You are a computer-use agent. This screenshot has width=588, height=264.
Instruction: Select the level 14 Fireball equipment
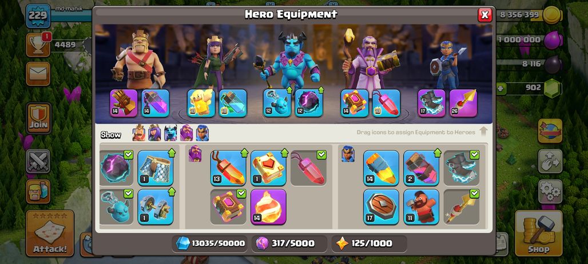[x=268, y=207]
